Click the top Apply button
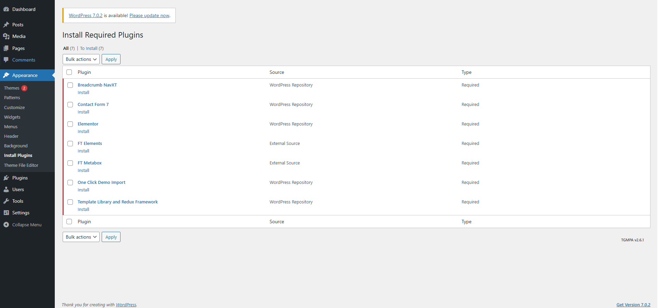Viewport: 658px width, 308px height. [x=111, y=59]
